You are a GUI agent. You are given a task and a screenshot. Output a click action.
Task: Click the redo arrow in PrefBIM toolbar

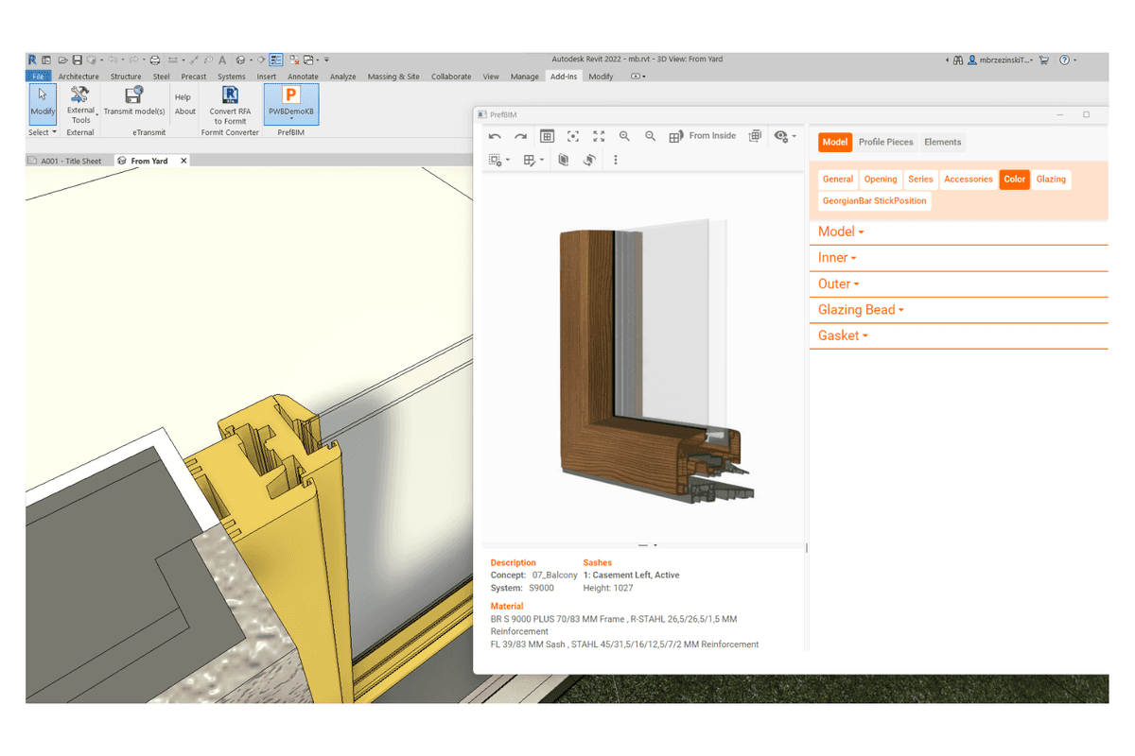520,136
